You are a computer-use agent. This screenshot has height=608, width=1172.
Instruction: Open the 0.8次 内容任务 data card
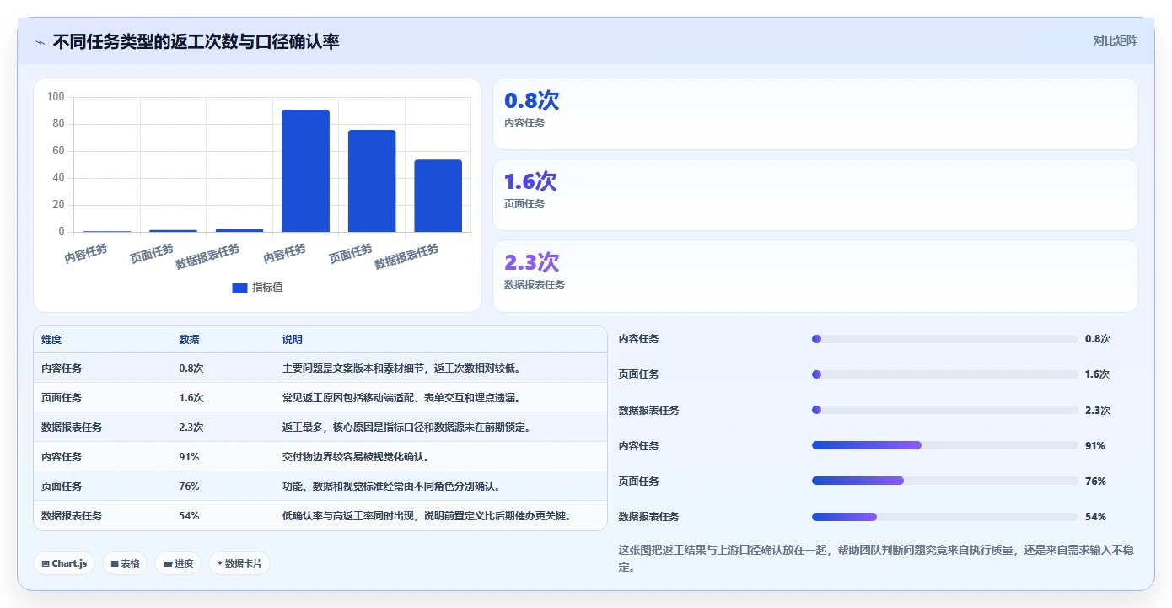(x=815, y=114)
